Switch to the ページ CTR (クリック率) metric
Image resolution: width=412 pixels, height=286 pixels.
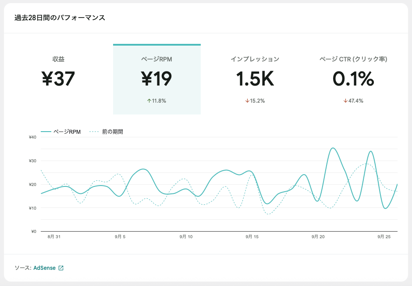point(353,59)
